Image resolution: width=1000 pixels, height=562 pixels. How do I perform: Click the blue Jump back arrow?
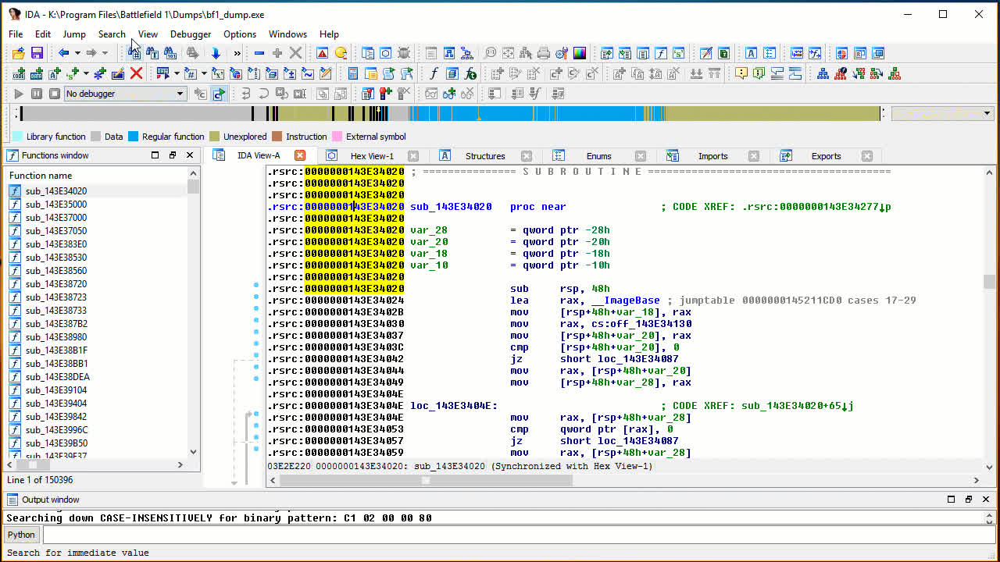(x=63, y=53)
